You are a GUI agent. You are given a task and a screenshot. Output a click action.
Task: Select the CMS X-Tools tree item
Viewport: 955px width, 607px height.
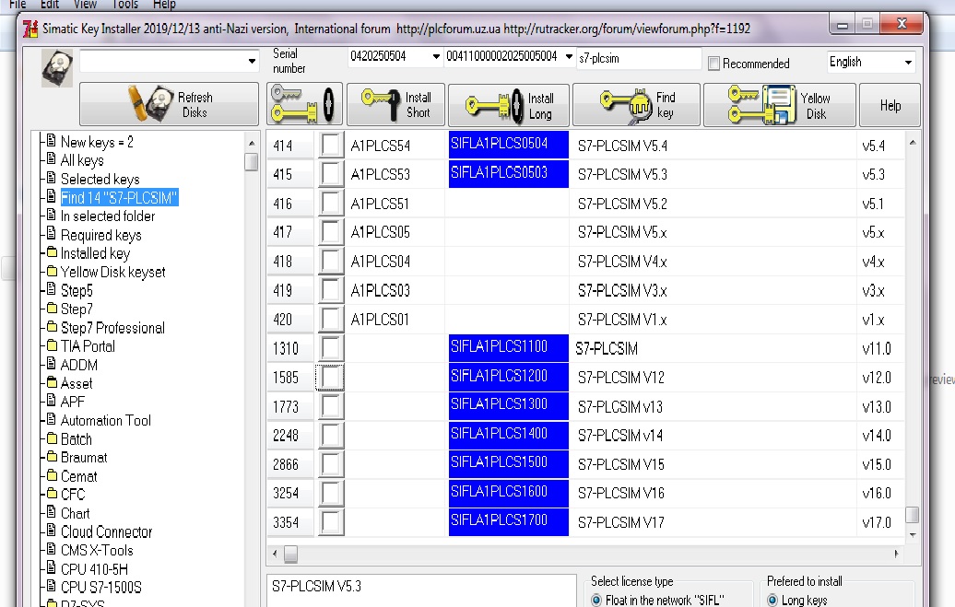click(x=97, y=551)
